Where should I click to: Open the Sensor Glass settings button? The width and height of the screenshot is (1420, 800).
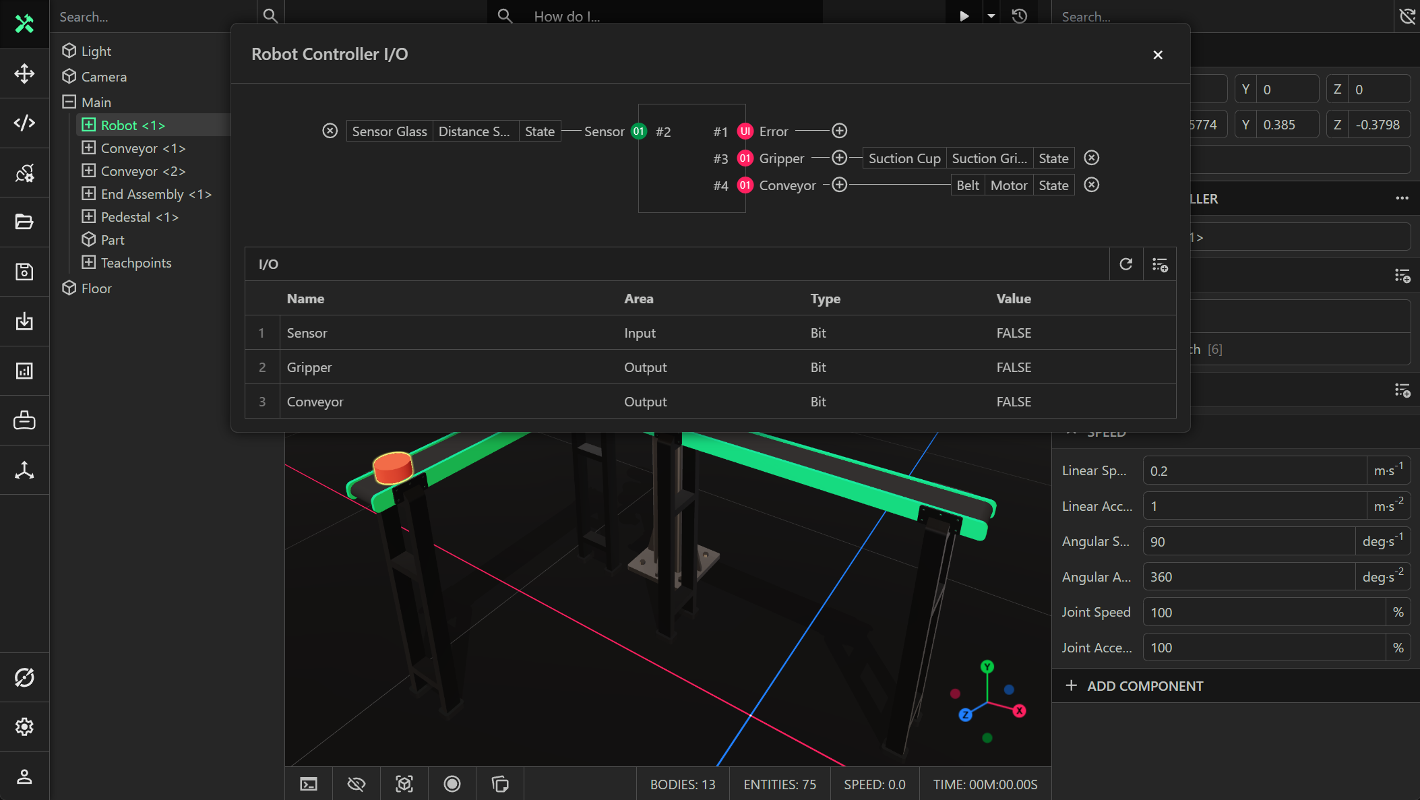pyautogui.click(x=389, y=131)
